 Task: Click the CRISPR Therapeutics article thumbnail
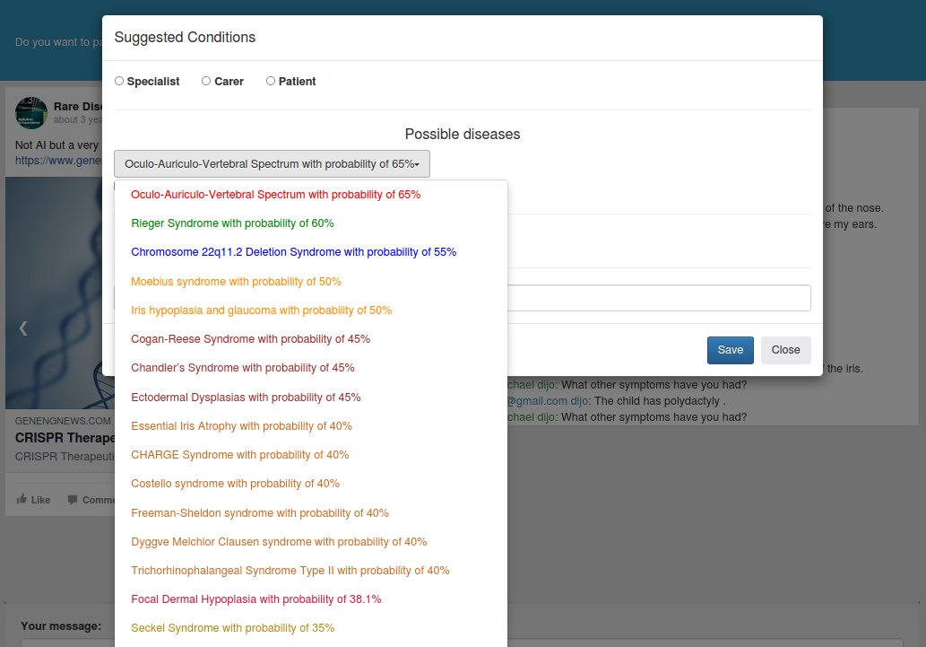coord(54,293)
